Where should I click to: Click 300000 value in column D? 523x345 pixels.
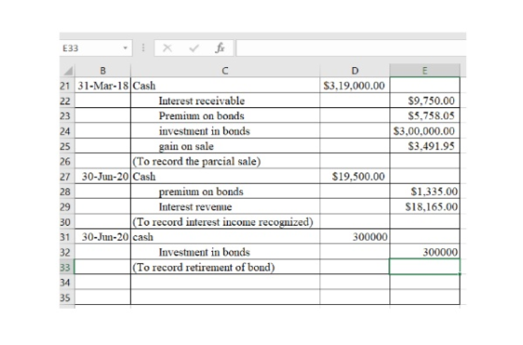pyautogui.click(x=355, y=237)
